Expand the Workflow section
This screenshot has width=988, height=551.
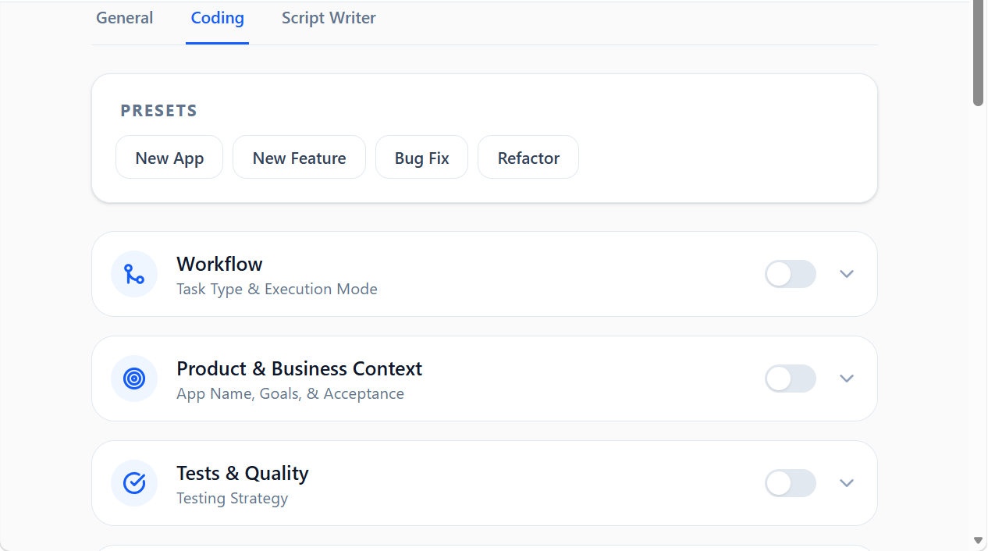coord(847,274)
